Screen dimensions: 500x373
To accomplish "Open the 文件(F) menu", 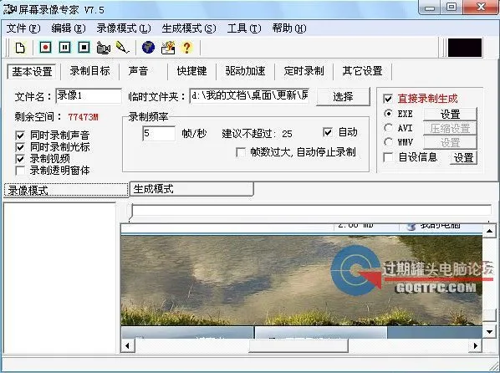I will tap(23, 28).
